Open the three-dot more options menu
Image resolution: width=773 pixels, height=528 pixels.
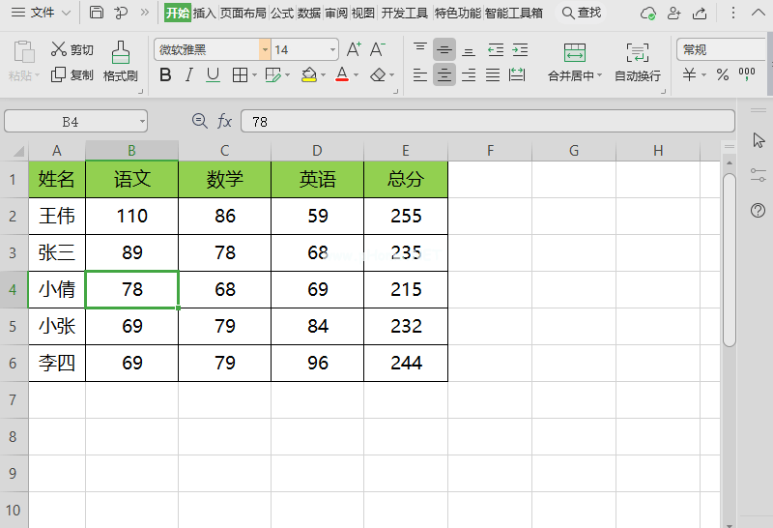733,13
